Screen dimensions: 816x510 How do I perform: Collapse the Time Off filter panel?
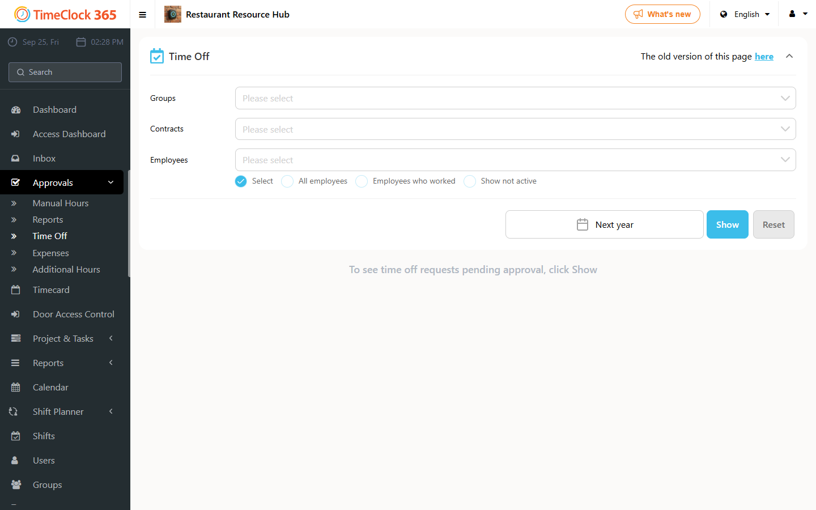click(789, 56)
